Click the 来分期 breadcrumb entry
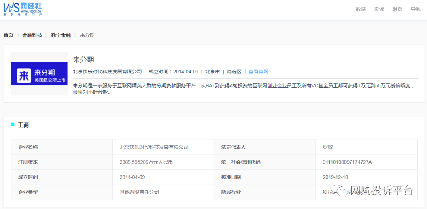The image size is (427, 209). [x=87, y=35]
